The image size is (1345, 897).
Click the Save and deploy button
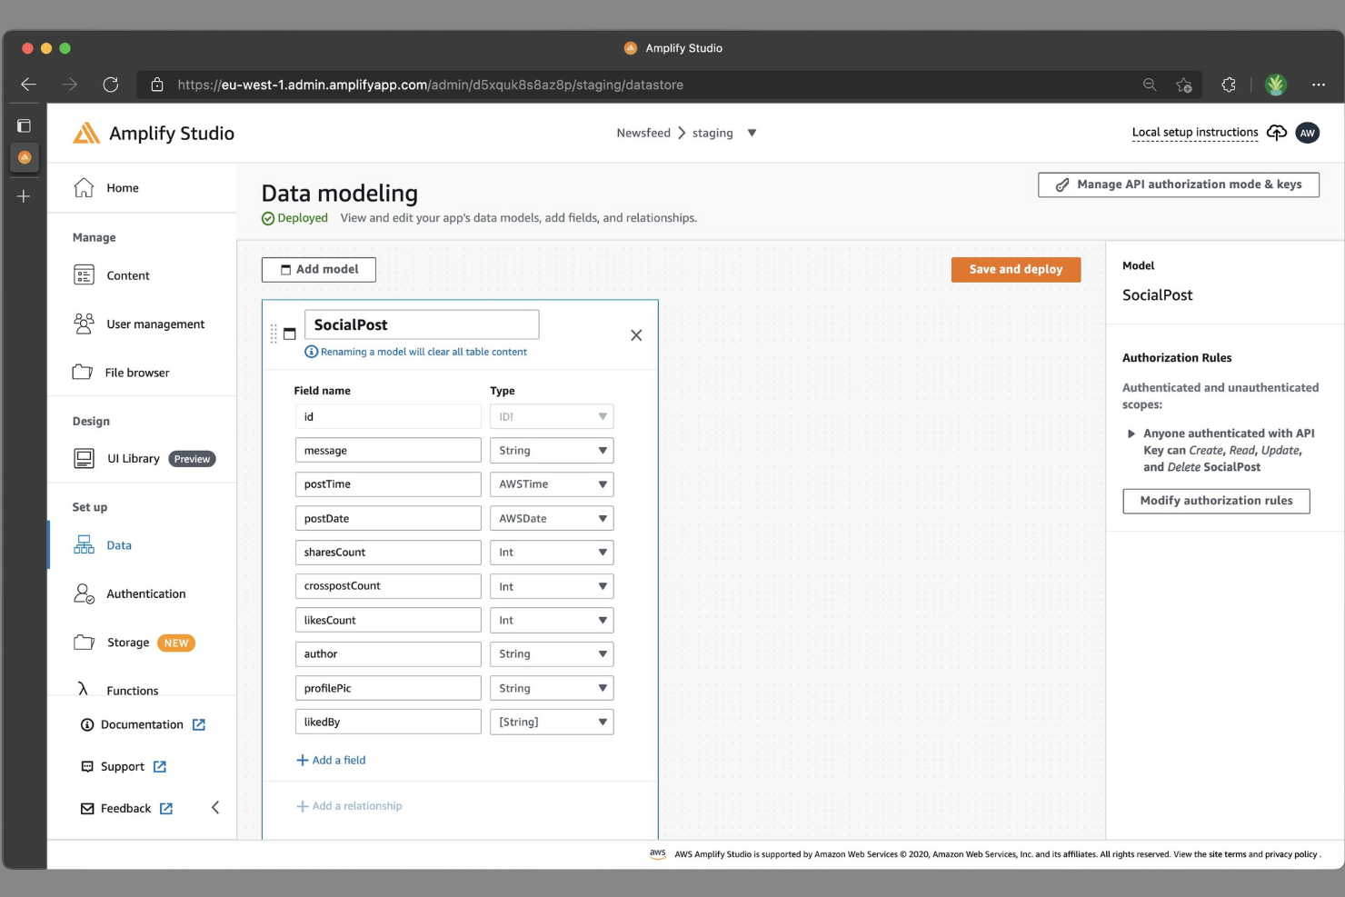1015,269
